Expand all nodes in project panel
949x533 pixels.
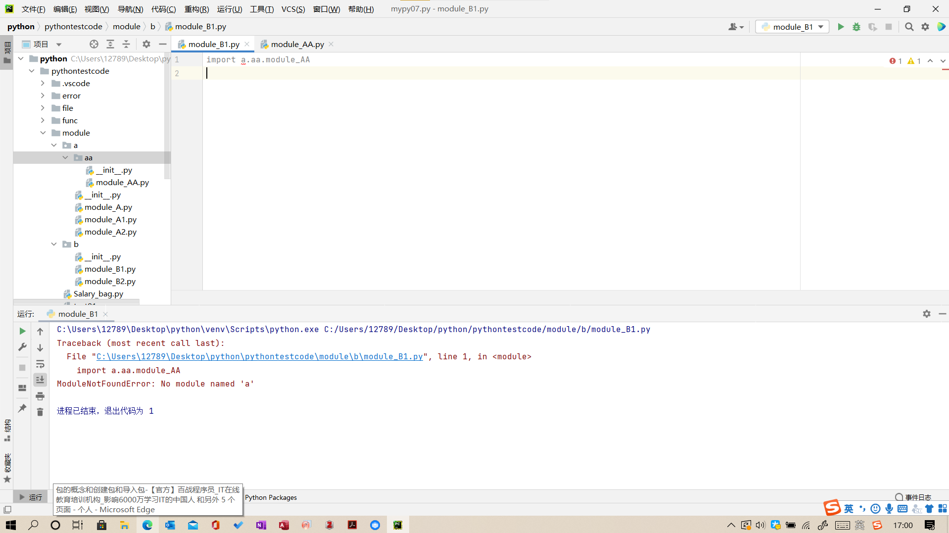(x=110, y=44)
